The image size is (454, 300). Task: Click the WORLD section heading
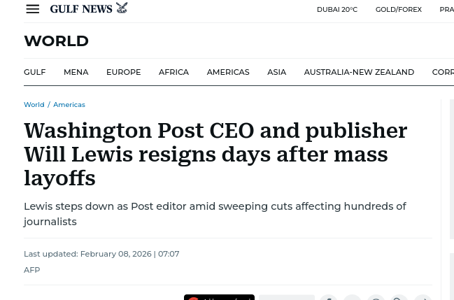click(x=56, y=41)
